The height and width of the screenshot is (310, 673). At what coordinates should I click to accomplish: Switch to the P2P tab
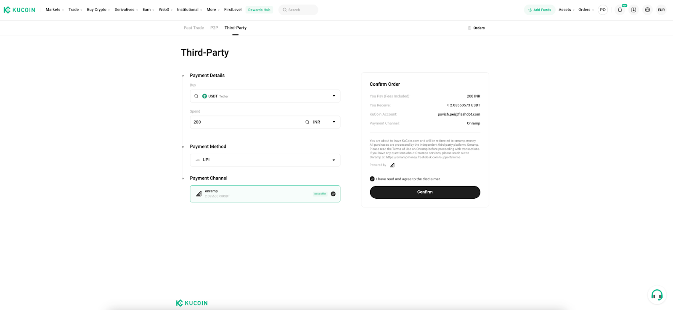[x=214, y=28]
